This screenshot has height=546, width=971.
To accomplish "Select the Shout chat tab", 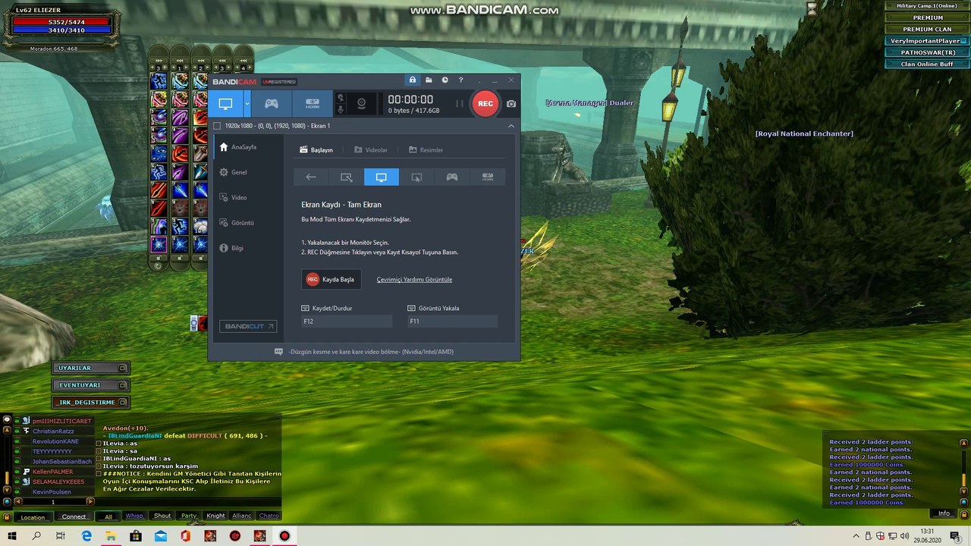I will click(x=162, y=516).
